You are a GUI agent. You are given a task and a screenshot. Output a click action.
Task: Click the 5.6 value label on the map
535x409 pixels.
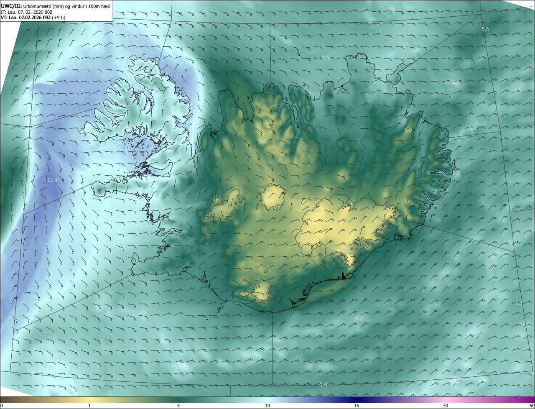485,29
